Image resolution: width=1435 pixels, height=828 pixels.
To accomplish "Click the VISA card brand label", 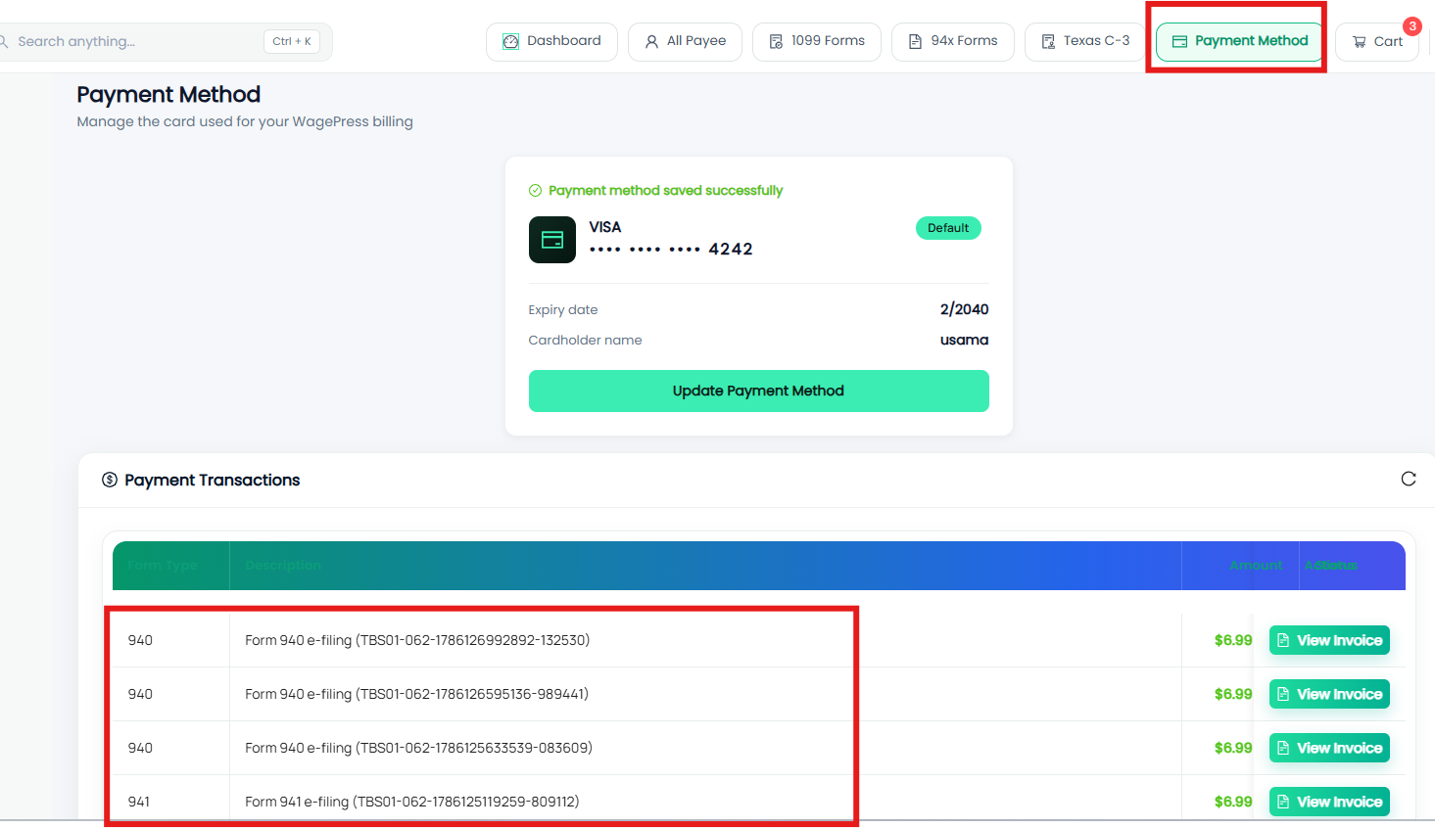I will tap(605, 227).
